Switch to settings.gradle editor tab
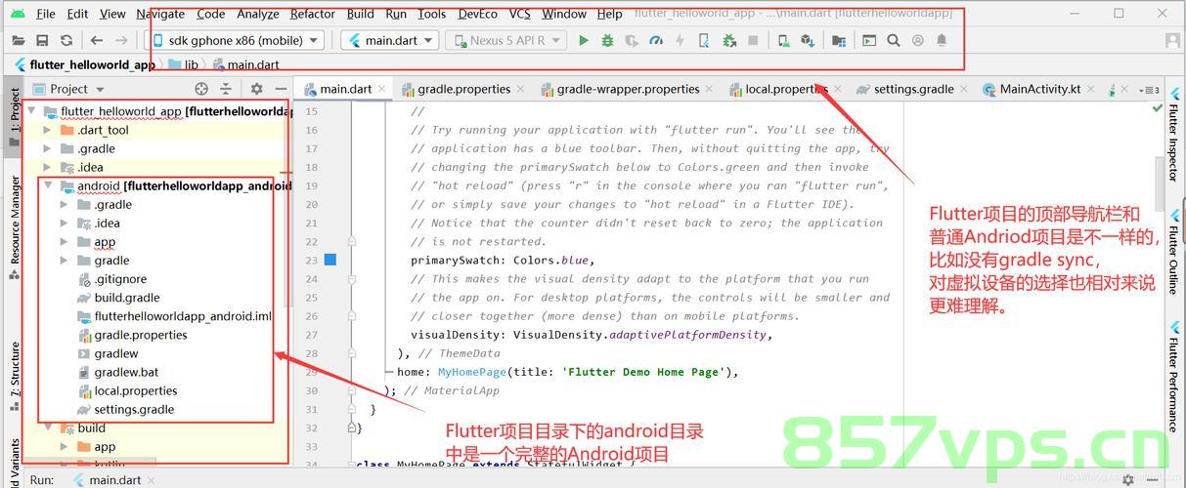The image size is (1186, 488). click(913, 89)
